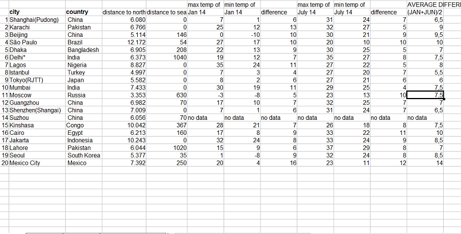Click the Suzhou city cell

click(x=37, y=118)
